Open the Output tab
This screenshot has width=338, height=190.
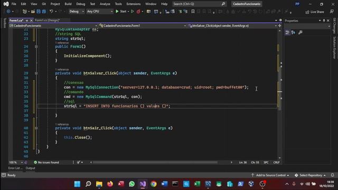(30, 168)
